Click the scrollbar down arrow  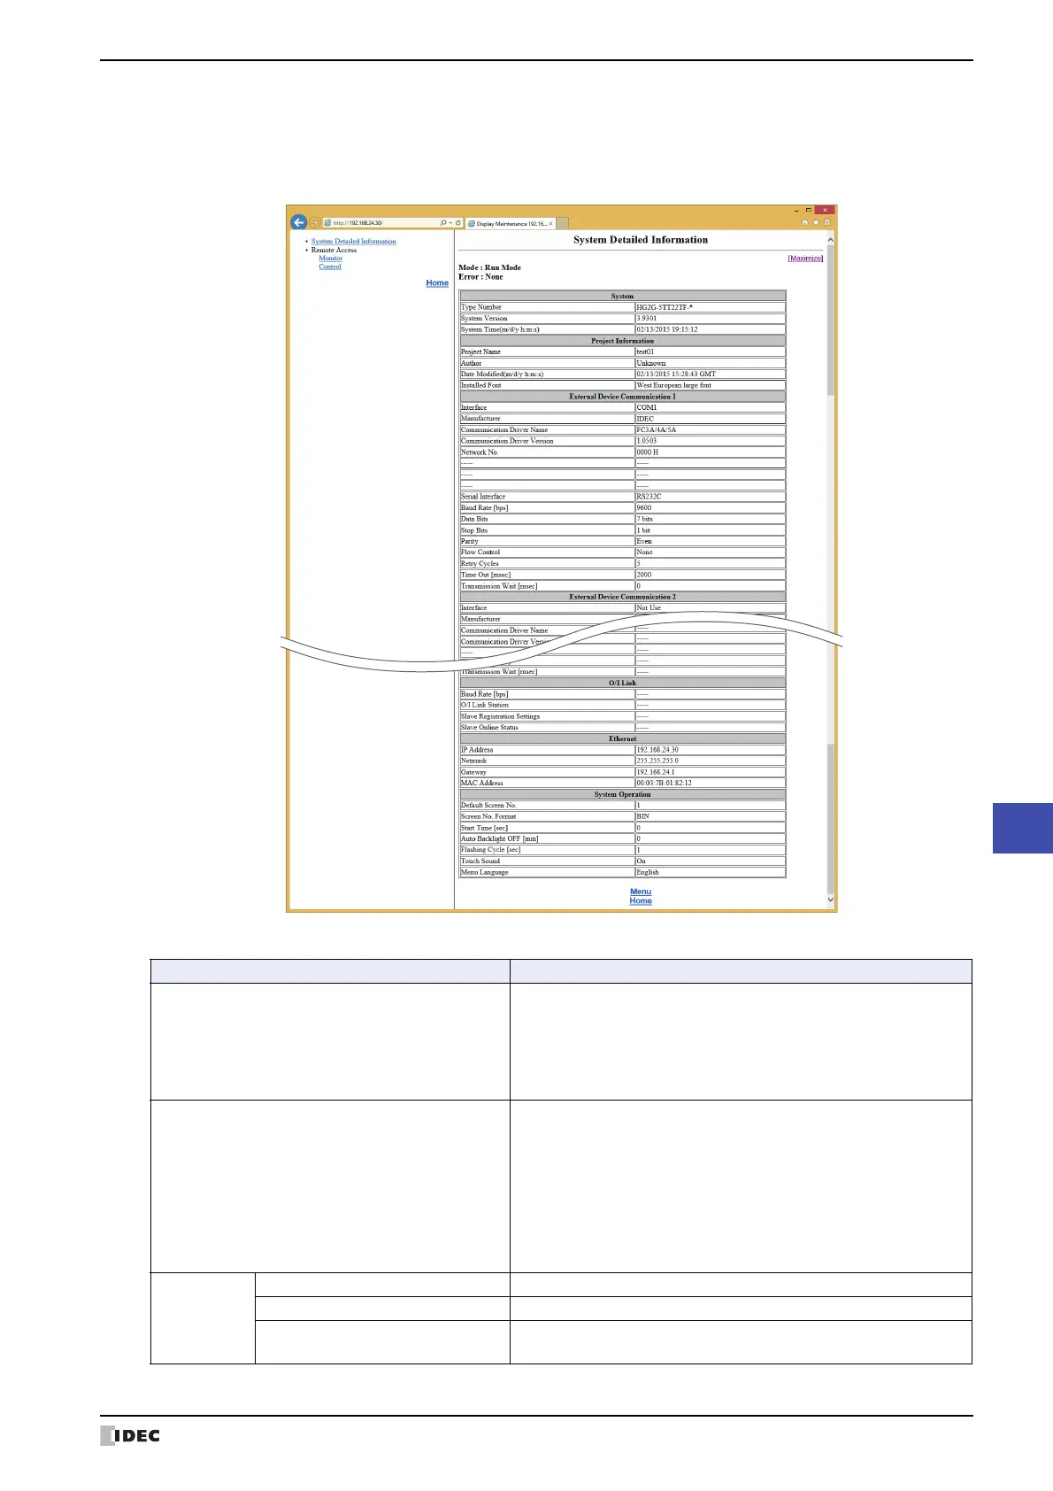(830, 900)
